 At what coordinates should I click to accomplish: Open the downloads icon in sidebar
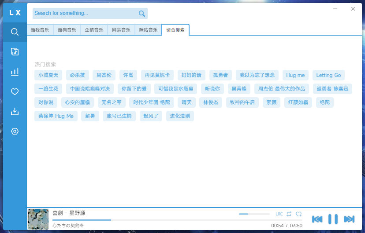pyautogui.click(x=15, y=111)
